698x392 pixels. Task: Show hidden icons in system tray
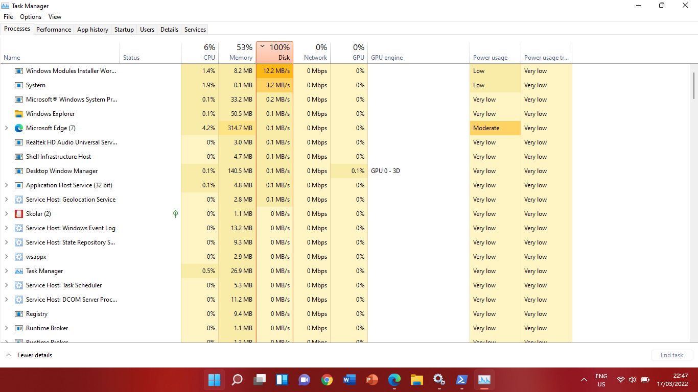[x=584, y=380]
